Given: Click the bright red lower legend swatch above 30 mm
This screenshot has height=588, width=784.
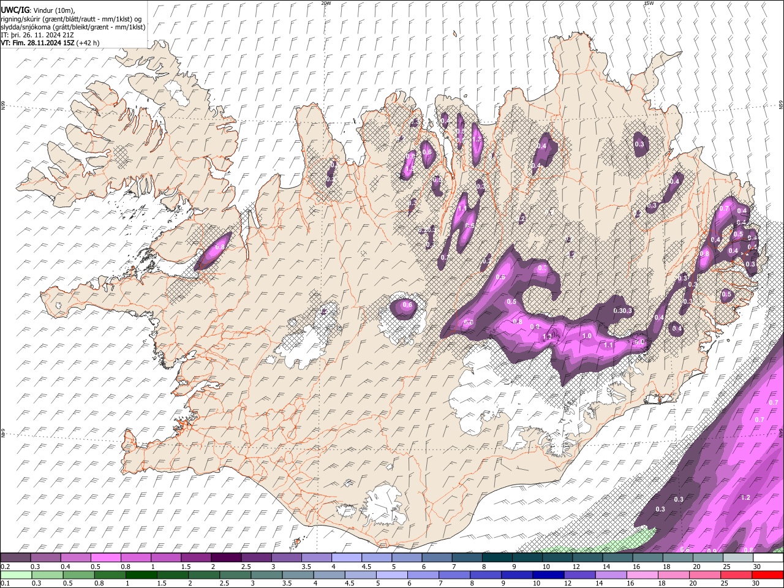Looking at the screenshot, I should pyautogui.click(x=767, y=575).
